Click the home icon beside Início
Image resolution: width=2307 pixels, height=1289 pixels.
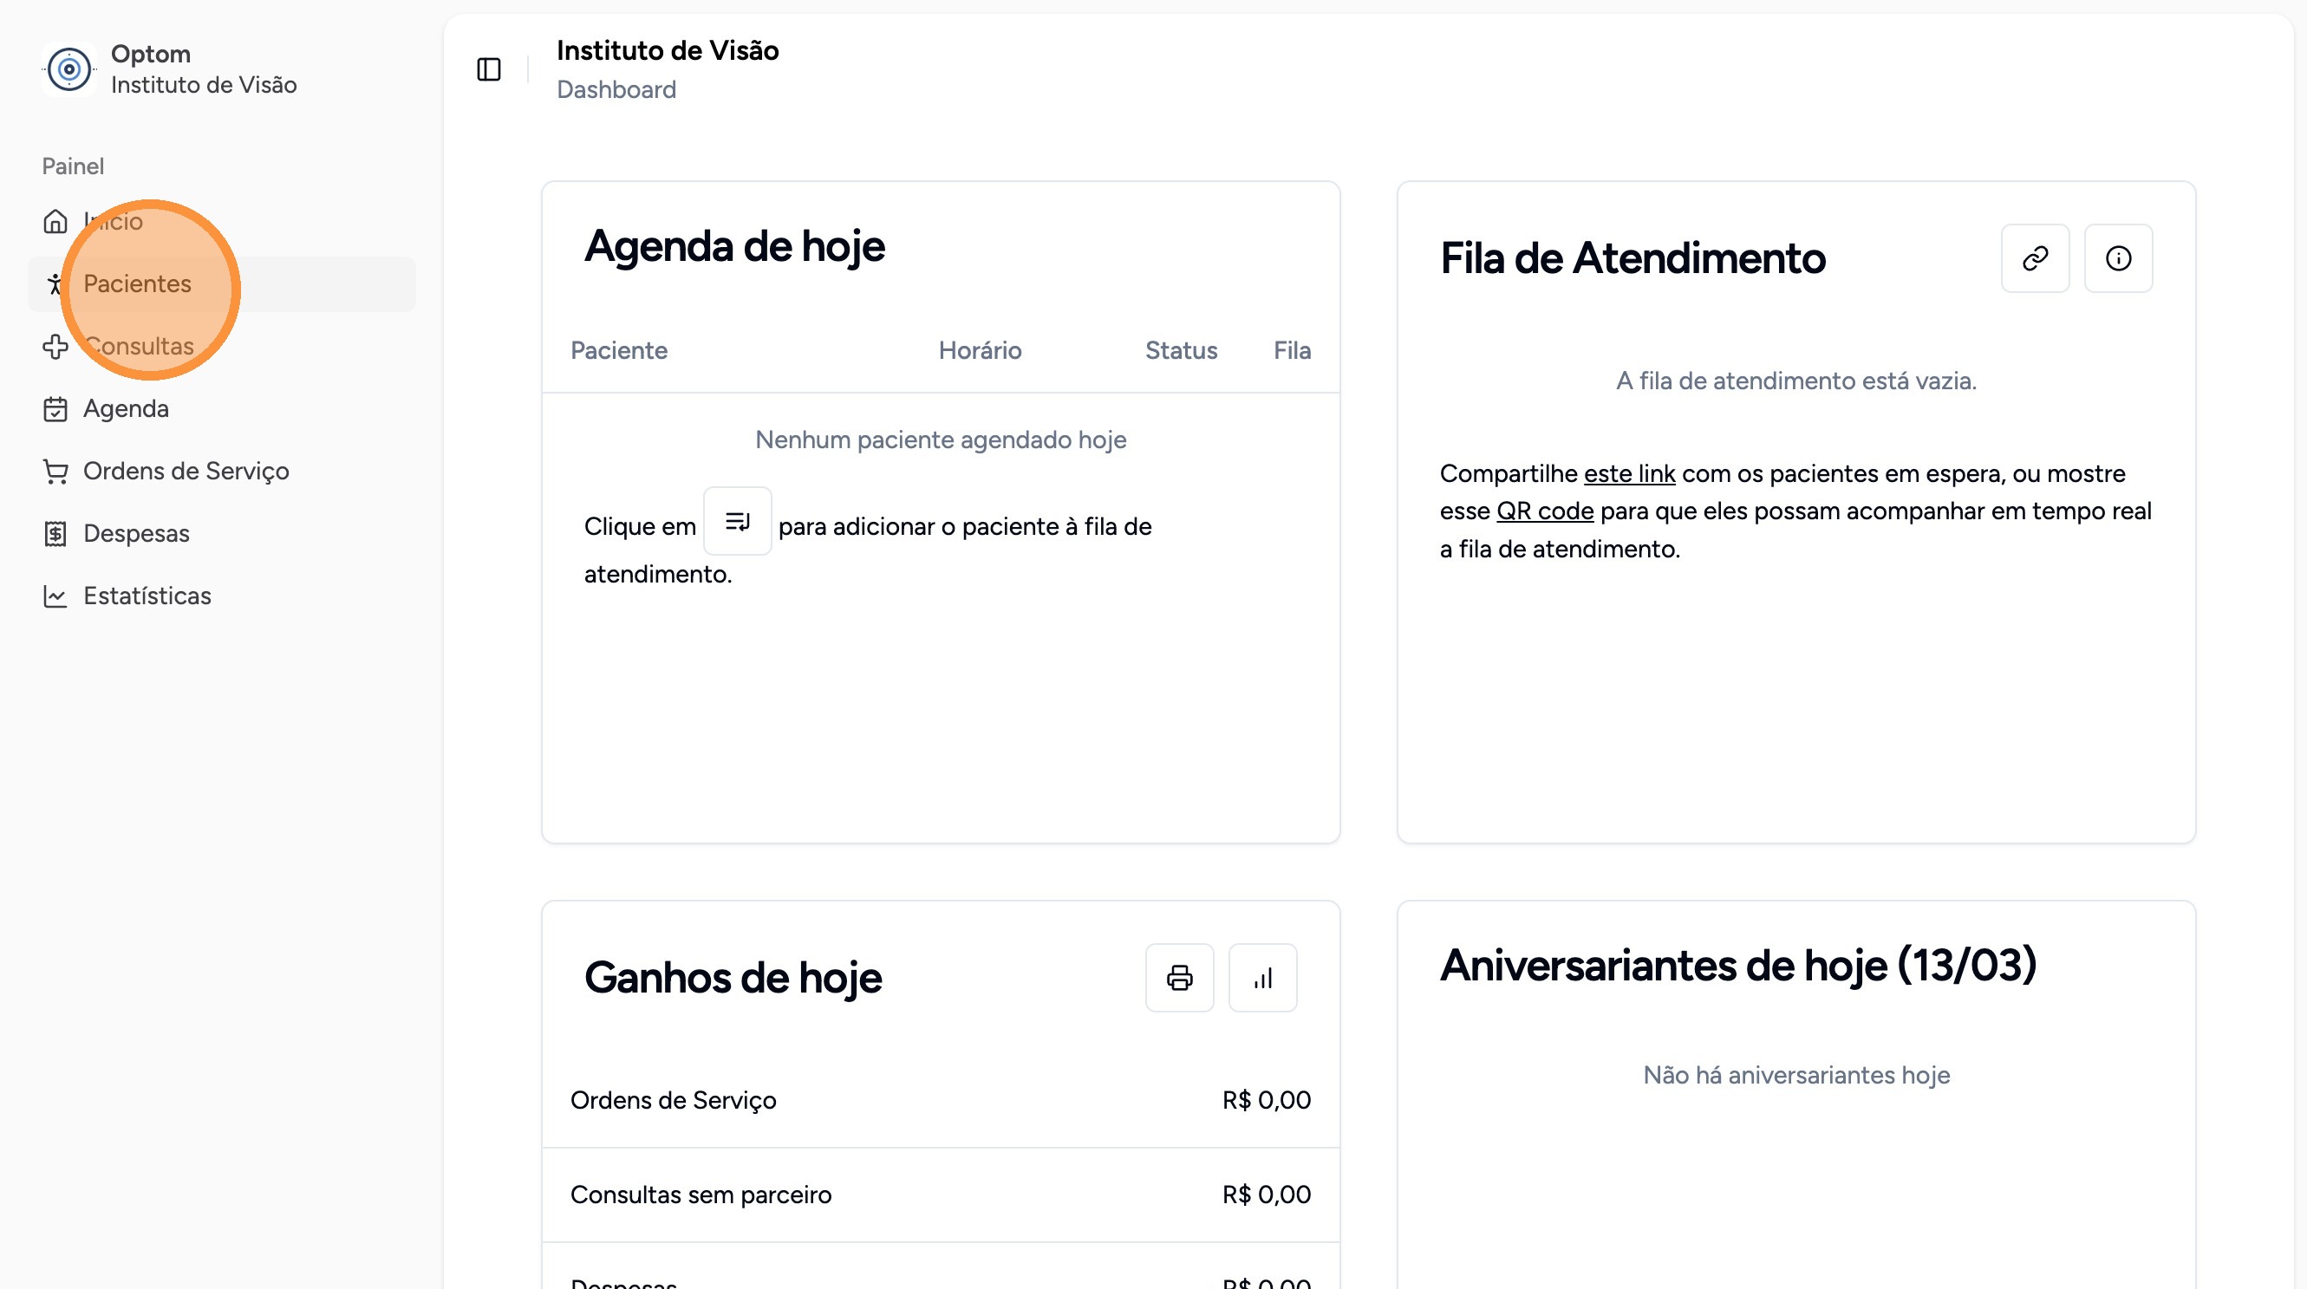tap(55, 221)
